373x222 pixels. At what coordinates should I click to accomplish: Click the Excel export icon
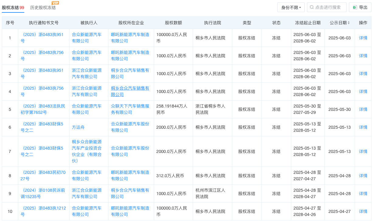pos(355,7)
